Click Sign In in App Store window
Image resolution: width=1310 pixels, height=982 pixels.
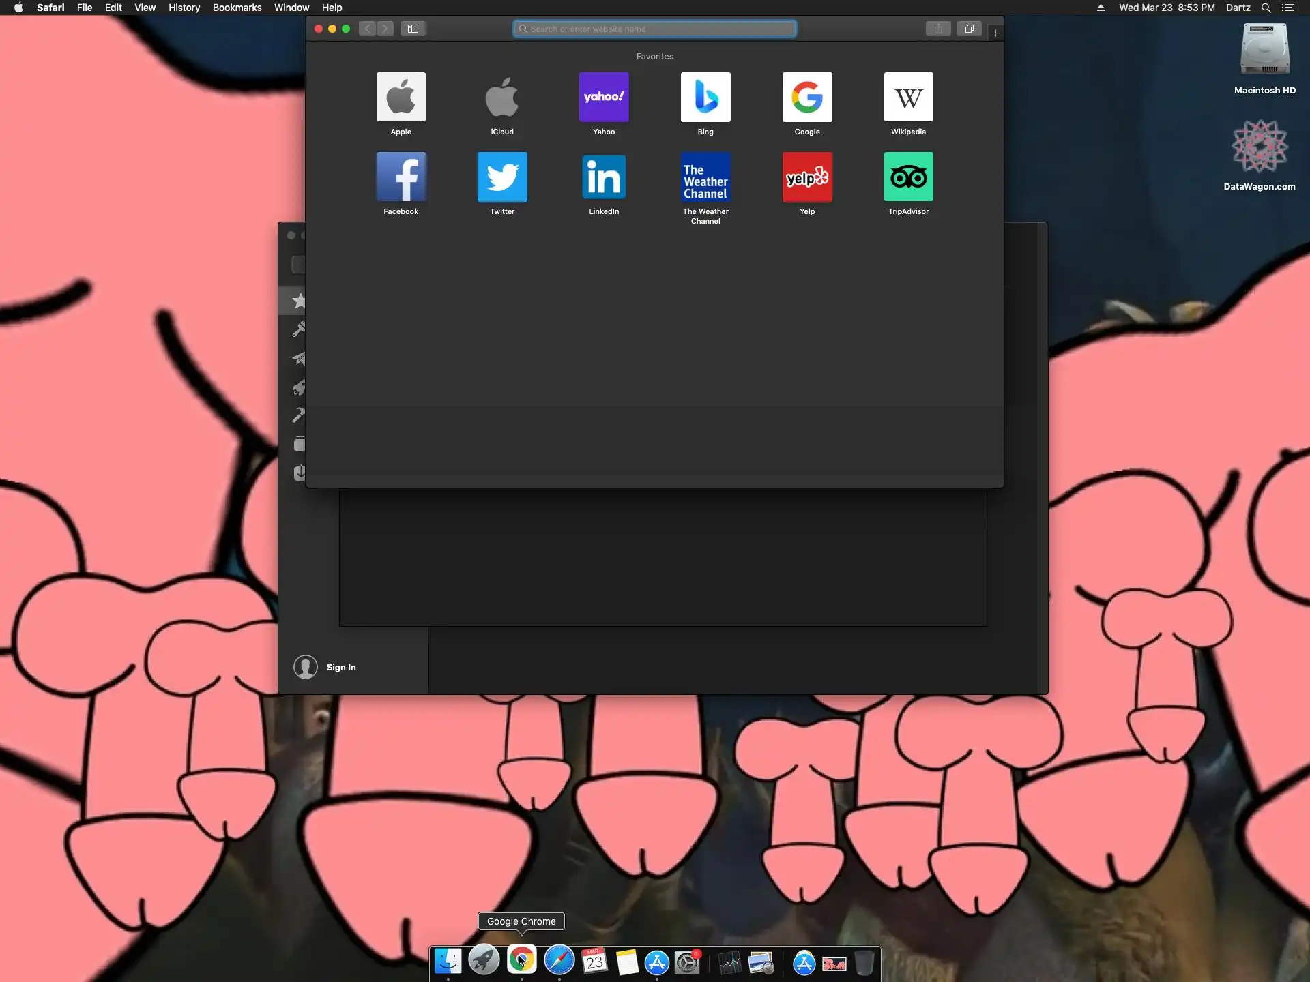tap(340, 667)
